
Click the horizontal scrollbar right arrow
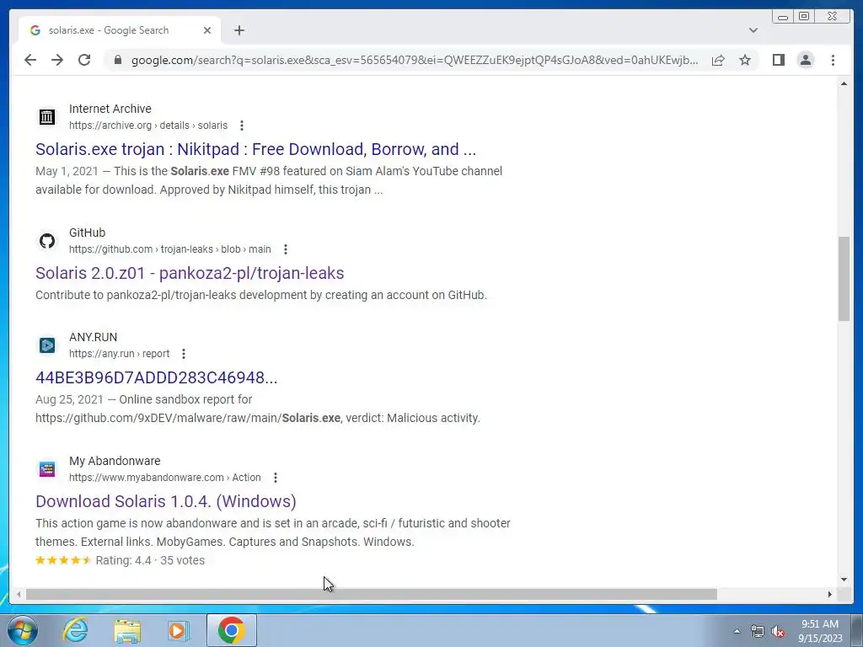[x=830, y=594]
